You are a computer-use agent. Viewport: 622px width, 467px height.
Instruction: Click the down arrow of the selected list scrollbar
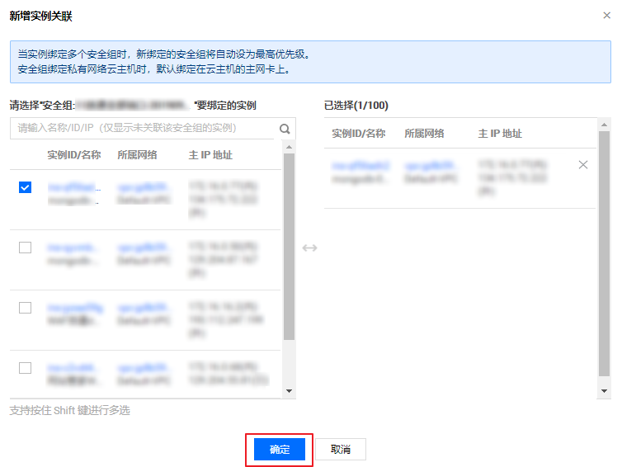point(604,391)
